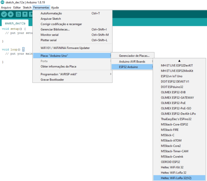207x181 pixels.
Task: Open Gerenciar Bibliotecas...
Action: click(x=72, y=29)
